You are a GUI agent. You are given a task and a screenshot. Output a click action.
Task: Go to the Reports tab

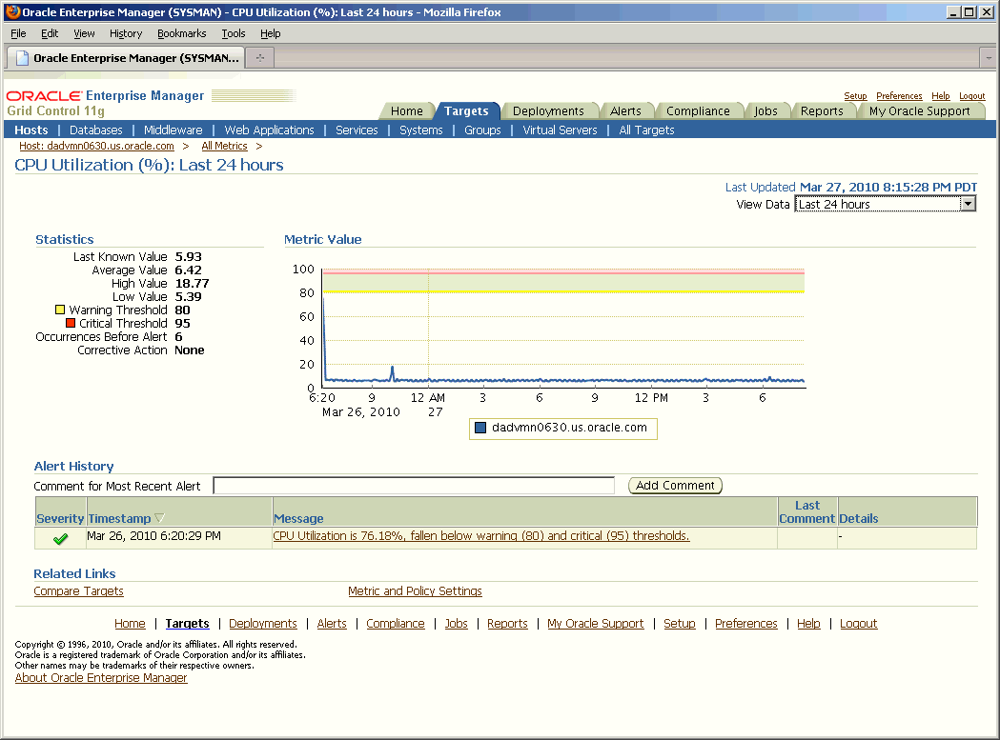822,110
